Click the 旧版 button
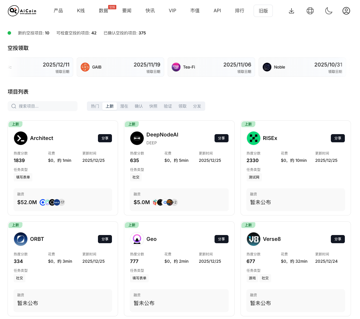Image resolution: width=360 pixels, height=319 pixels. pos(263,10)
